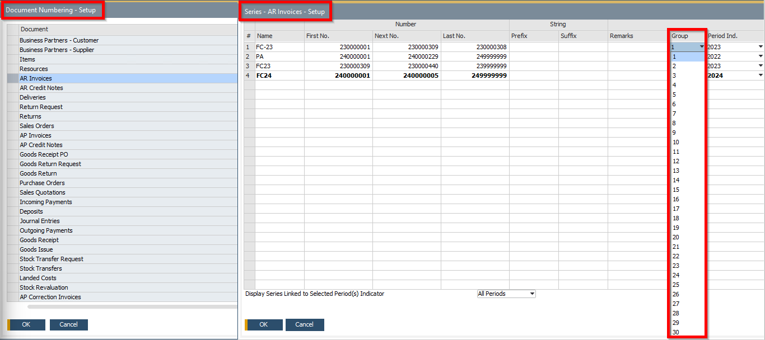Choose group 30 from the Group list
Viewport: 765px width, 340px height.
(x=676, y=332)
